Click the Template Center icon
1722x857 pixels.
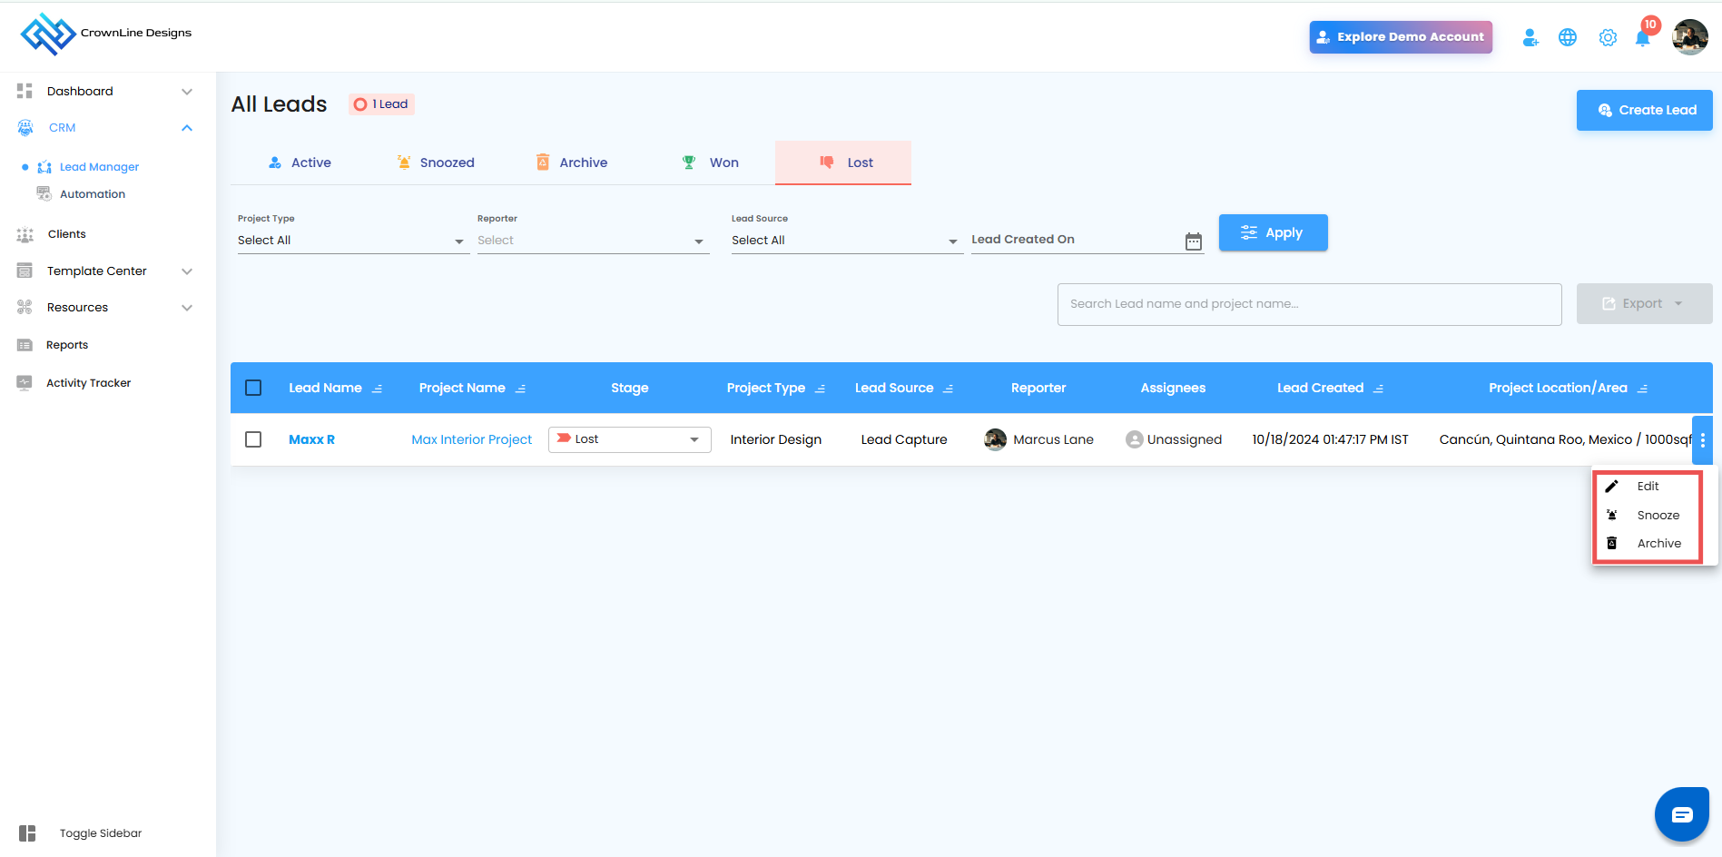coord(25,271)
